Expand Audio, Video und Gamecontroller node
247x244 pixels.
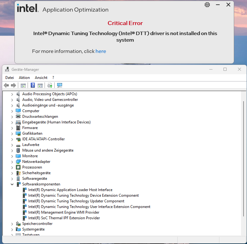[x=12, y=100]
